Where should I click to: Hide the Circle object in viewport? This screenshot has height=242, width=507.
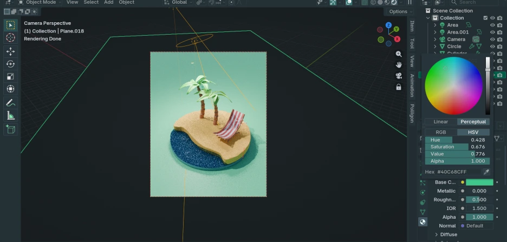pyautogui.click(x=492, y=47)
